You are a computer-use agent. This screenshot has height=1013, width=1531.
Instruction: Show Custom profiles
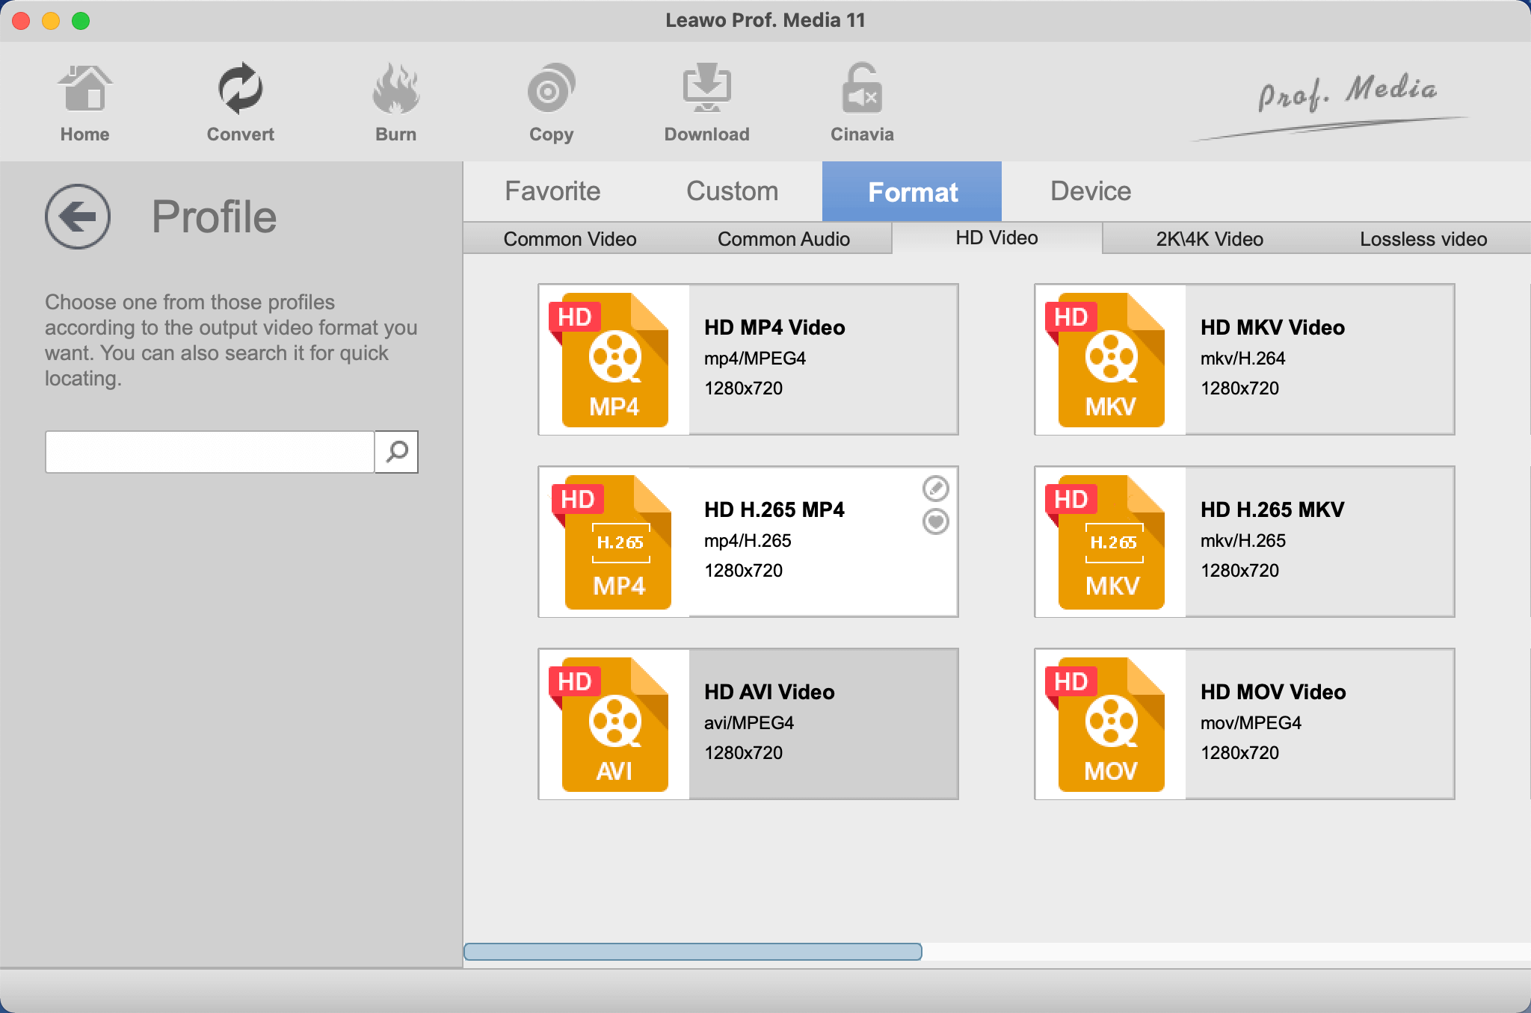[x=730, y=191]
